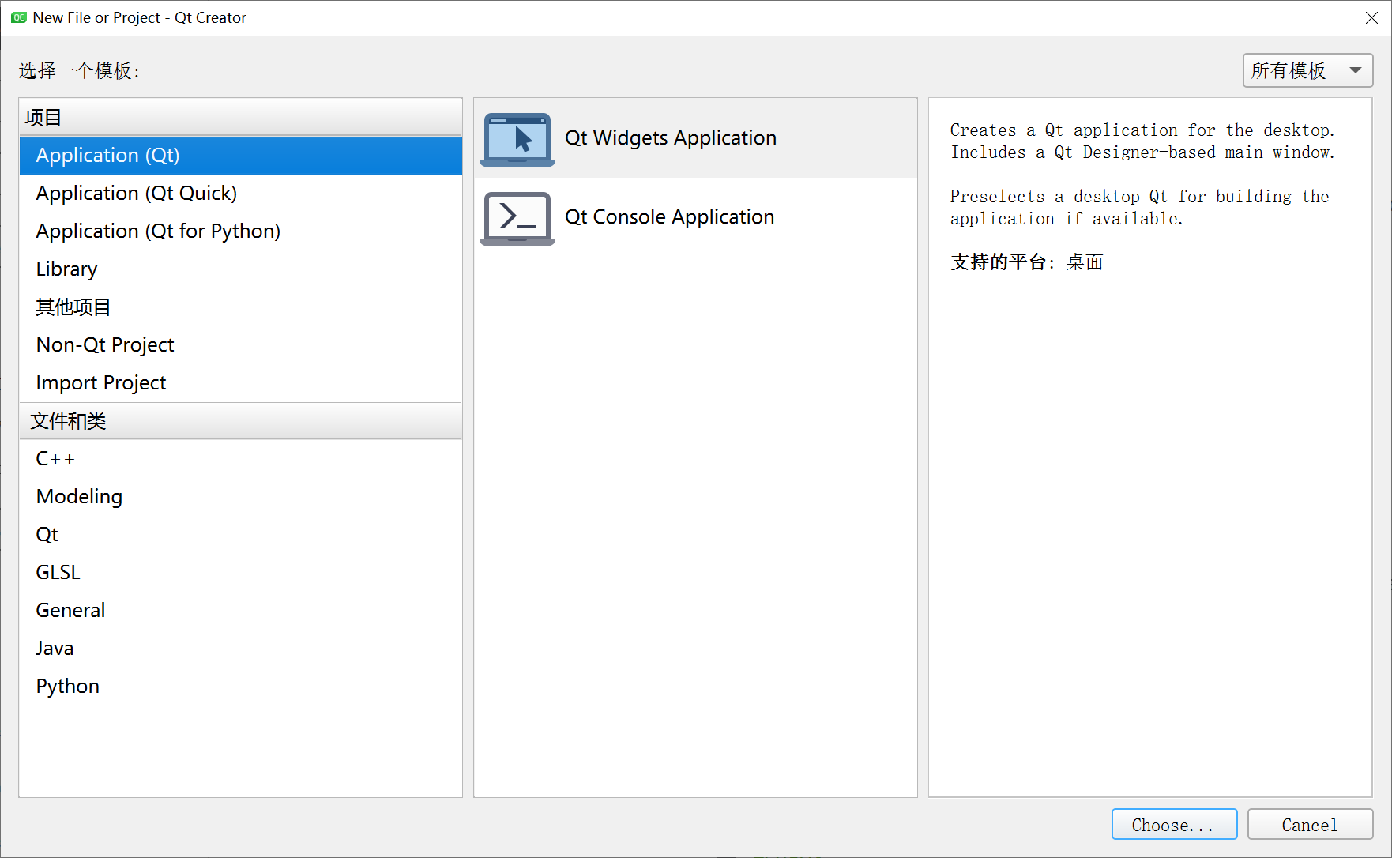Expand the template filter arrow
The width and height of the screenshot is (1392, 858).
pyautogui.click(x=1356, y=70)
